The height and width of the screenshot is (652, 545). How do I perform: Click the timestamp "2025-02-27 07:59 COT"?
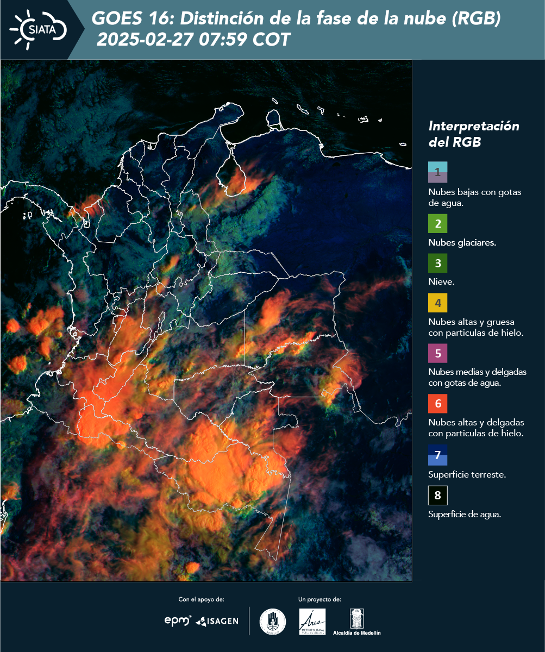pos(194,39)
